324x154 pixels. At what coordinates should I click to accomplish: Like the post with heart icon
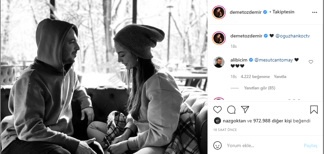(217, 109)
